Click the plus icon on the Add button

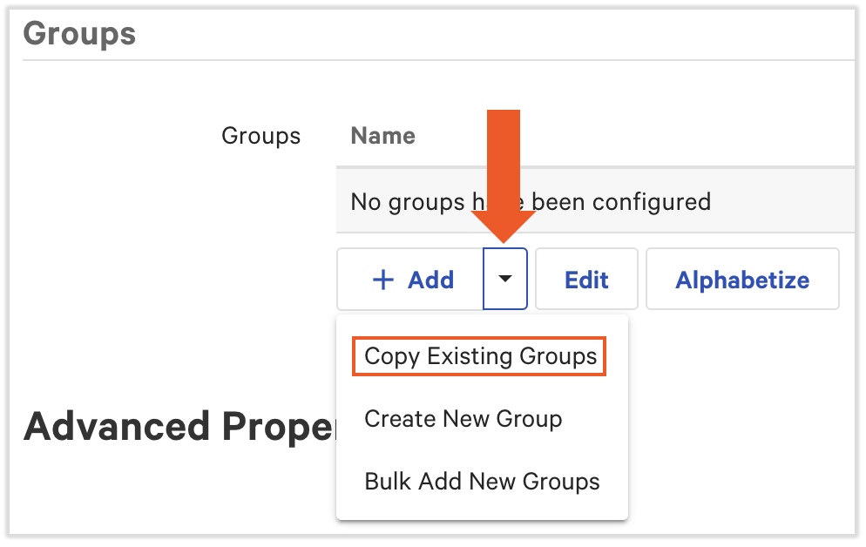point(382,280)
